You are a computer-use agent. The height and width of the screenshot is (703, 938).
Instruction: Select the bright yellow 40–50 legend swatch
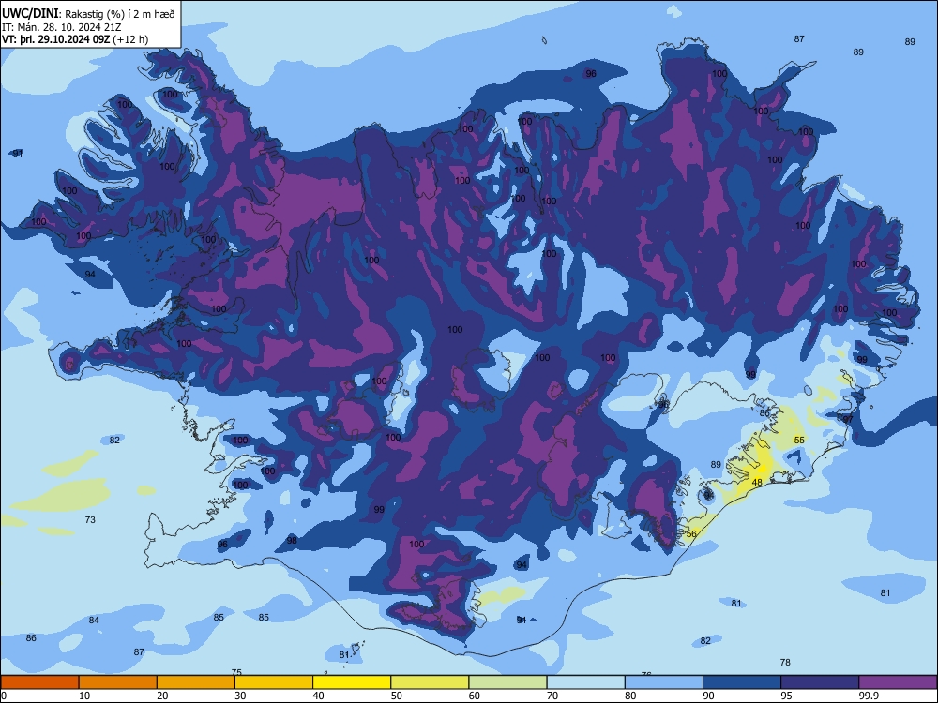point(352,682)
